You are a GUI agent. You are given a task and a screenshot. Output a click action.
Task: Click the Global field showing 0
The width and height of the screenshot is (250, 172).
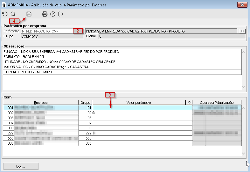click(x=172, y=36)
